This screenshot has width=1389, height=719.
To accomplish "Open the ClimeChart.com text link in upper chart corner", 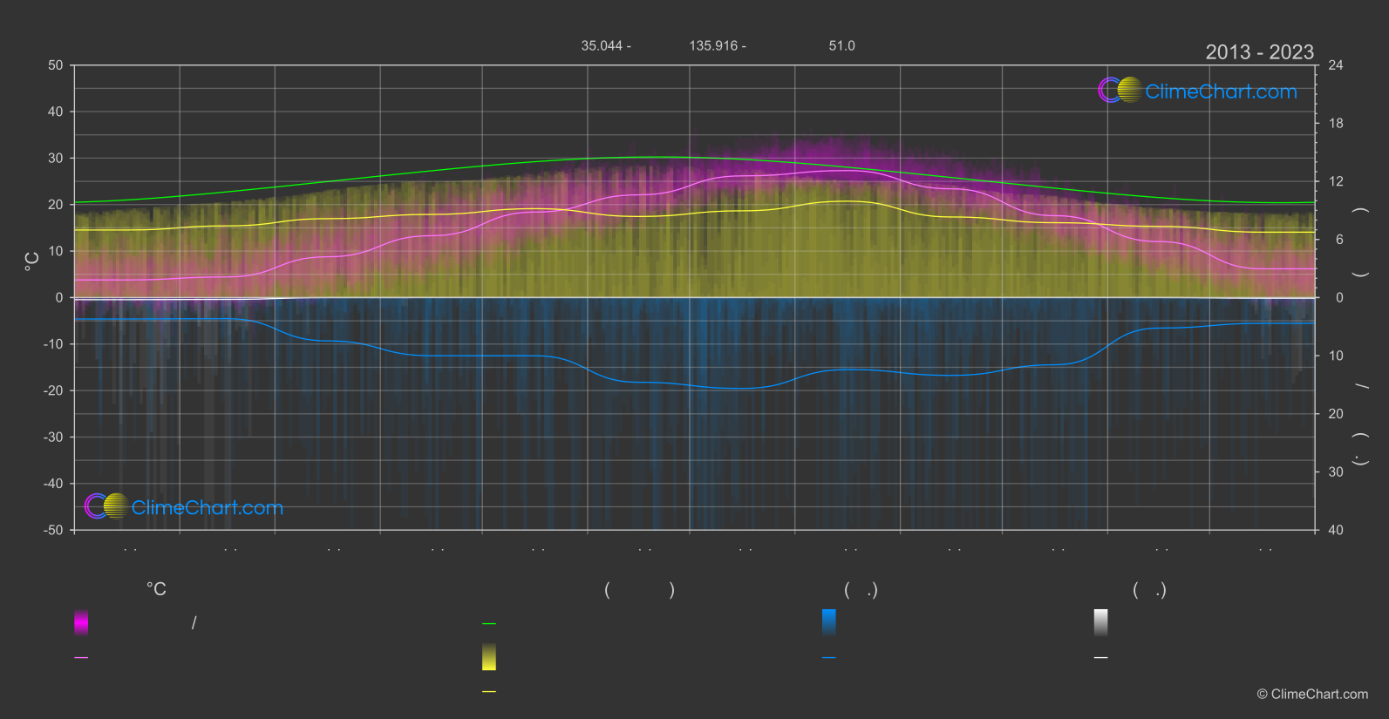I will [1221, 92].
